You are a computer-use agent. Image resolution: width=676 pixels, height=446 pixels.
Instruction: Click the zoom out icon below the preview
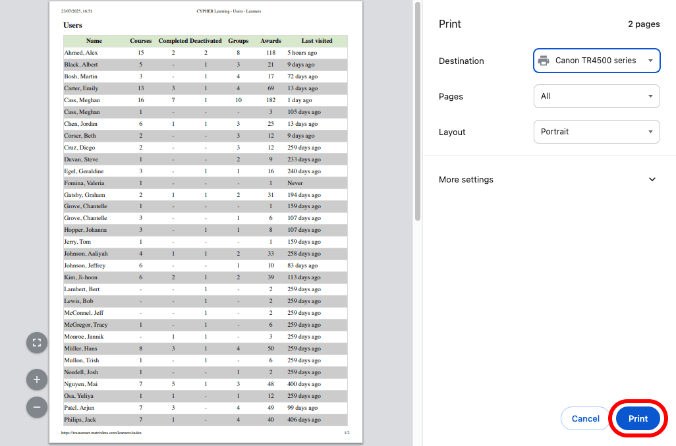36,407
